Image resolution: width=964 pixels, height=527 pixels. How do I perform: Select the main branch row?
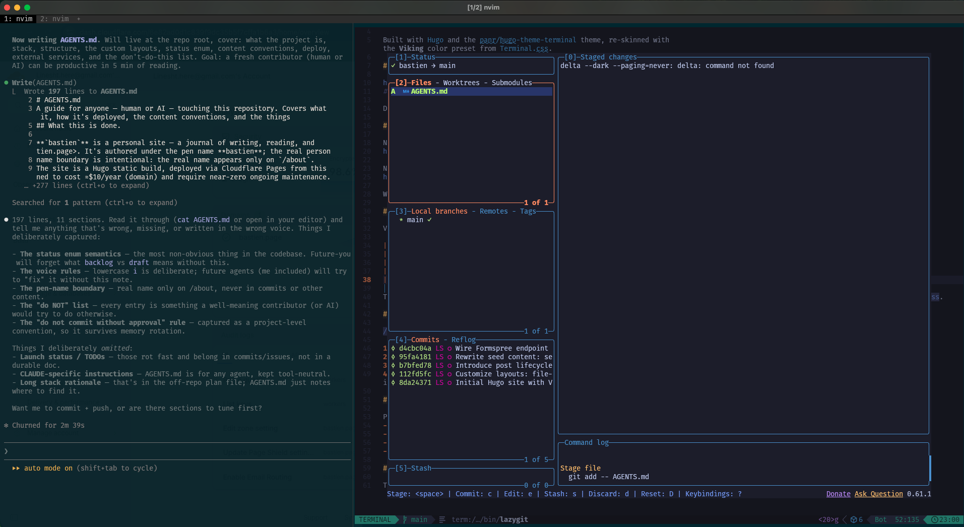[471, 220]
